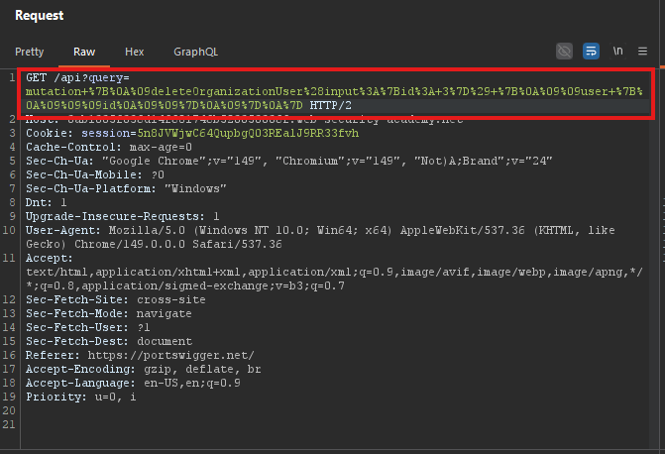Open the Hex tab
The height and width of the screenshot is (454, 665).
click(x=135, y=52)
